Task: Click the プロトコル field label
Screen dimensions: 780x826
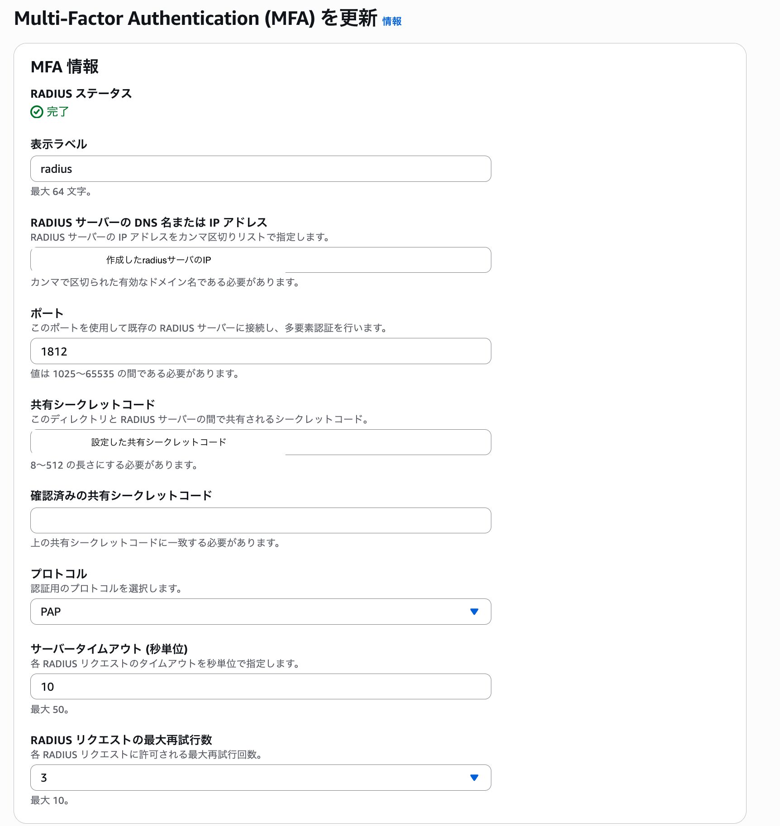Action: tap(58, 574)
